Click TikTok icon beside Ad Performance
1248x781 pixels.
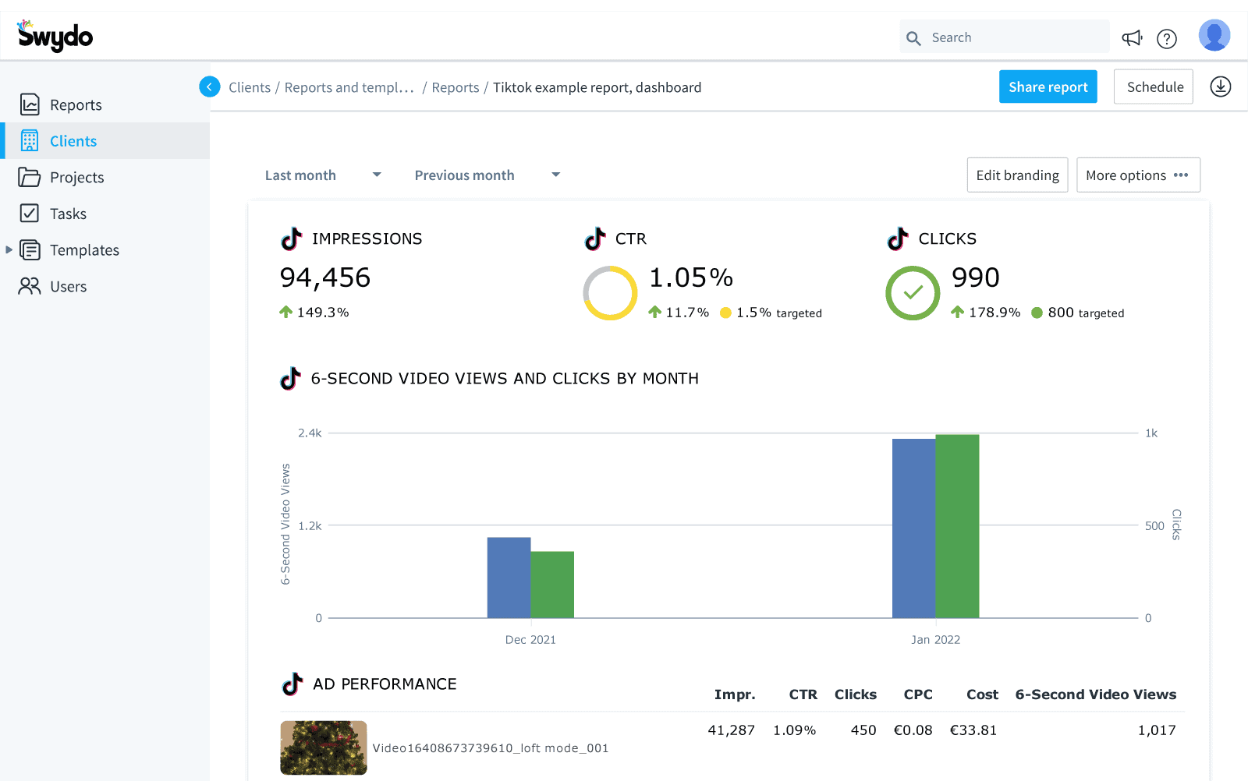click(292, 684)
